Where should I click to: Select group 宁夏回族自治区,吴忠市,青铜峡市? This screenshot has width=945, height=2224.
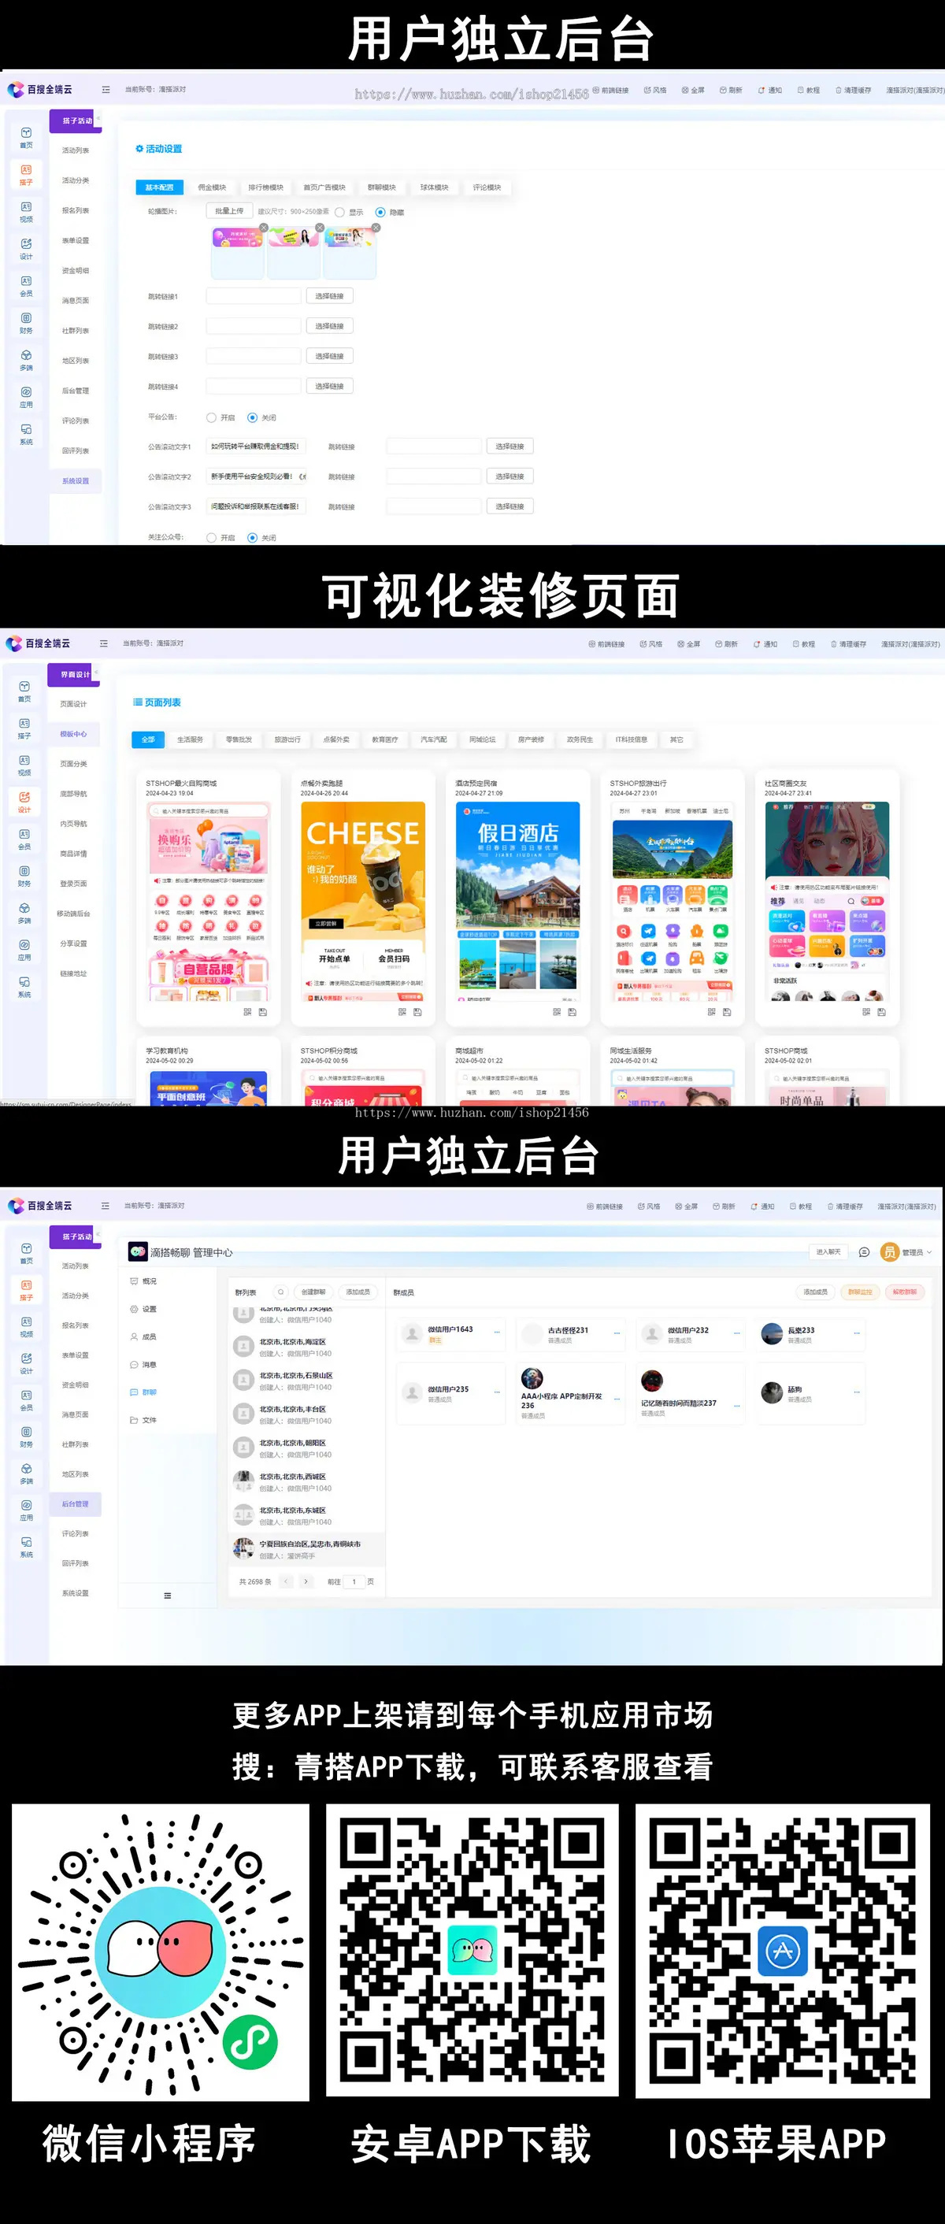306,1549
